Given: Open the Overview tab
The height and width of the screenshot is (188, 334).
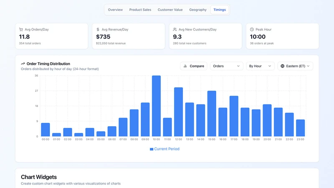Looking at the screenshot, I should [115, 10].
